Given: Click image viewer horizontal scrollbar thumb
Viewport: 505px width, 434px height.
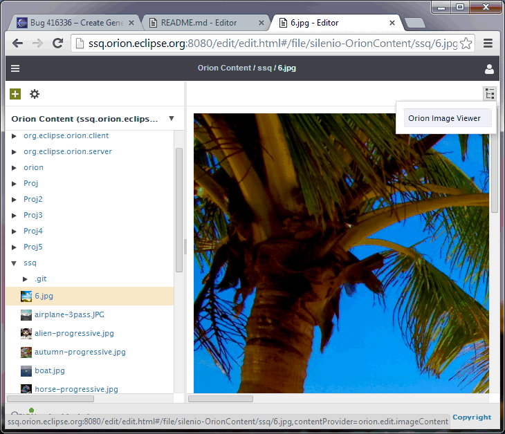Looking at the screenshot, I should pos(221,399).
